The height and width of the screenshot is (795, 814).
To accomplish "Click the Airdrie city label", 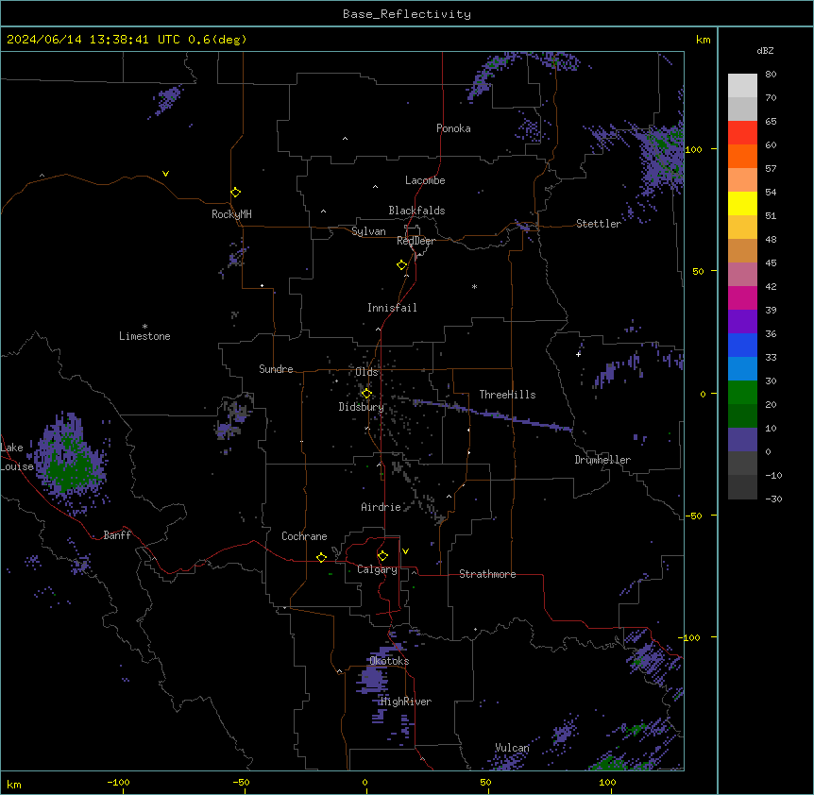I will [x=382, y=507].
